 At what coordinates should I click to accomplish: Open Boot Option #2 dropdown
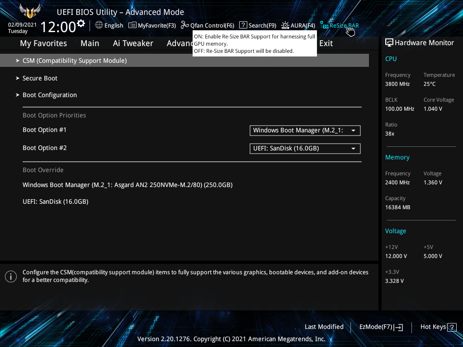(x=305, y=149)
